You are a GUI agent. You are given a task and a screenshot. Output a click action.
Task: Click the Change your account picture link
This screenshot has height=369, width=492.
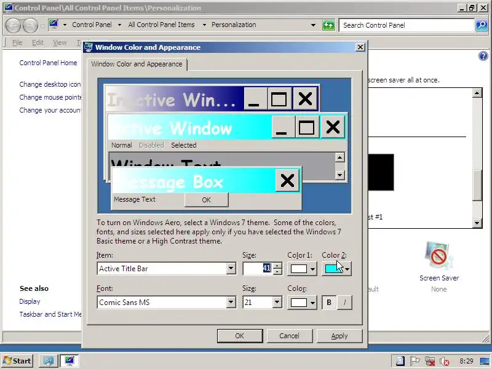click(x=50, y=110)
